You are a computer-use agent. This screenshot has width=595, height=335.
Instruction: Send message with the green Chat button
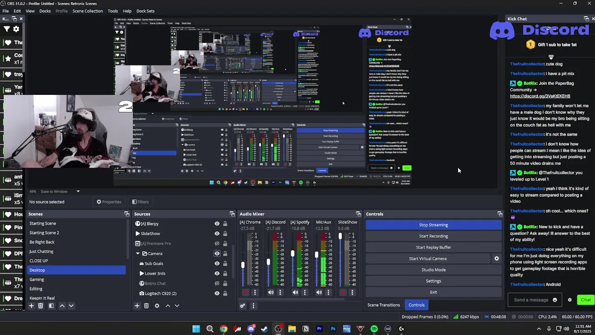(586, 300)
